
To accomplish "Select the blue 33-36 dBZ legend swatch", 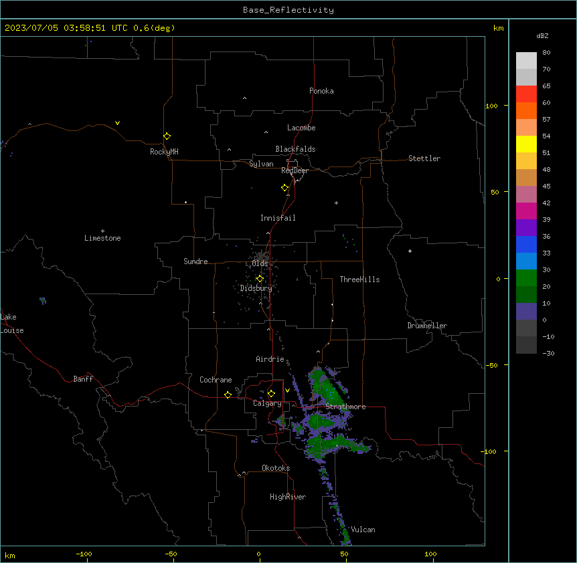I will pyautogui.click(x=526, y=244).
